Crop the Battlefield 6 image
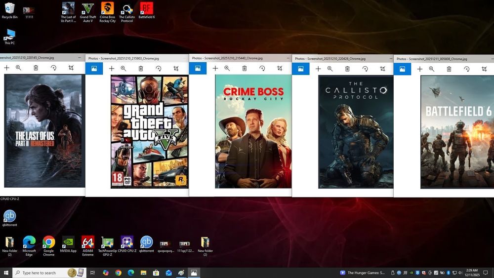 point(485,69)
